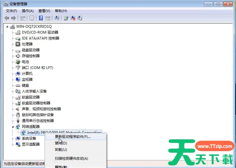Toggle the show/hide action pane toolbar icon
Image resolution: width=236 pixels, height=168 pixels.
[48, 18]
